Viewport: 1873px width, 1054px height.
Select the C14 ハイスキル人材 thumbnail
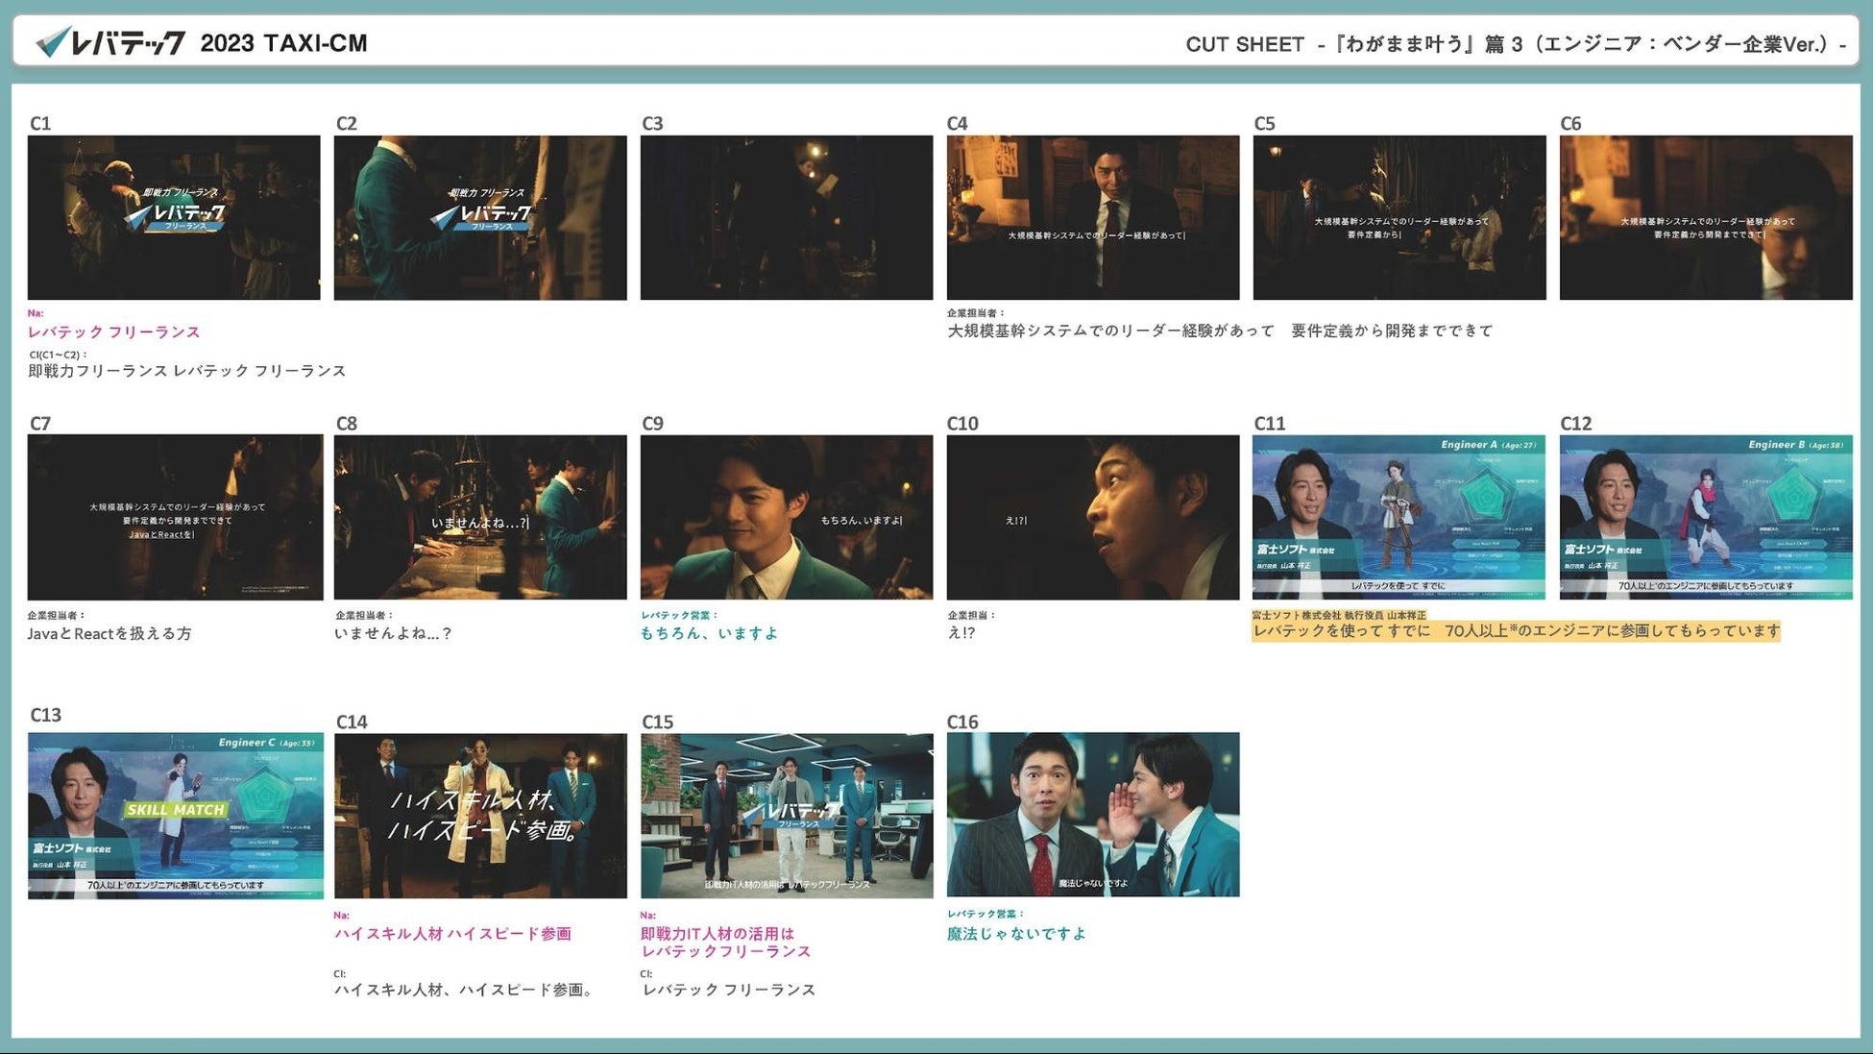coord(480,816)
